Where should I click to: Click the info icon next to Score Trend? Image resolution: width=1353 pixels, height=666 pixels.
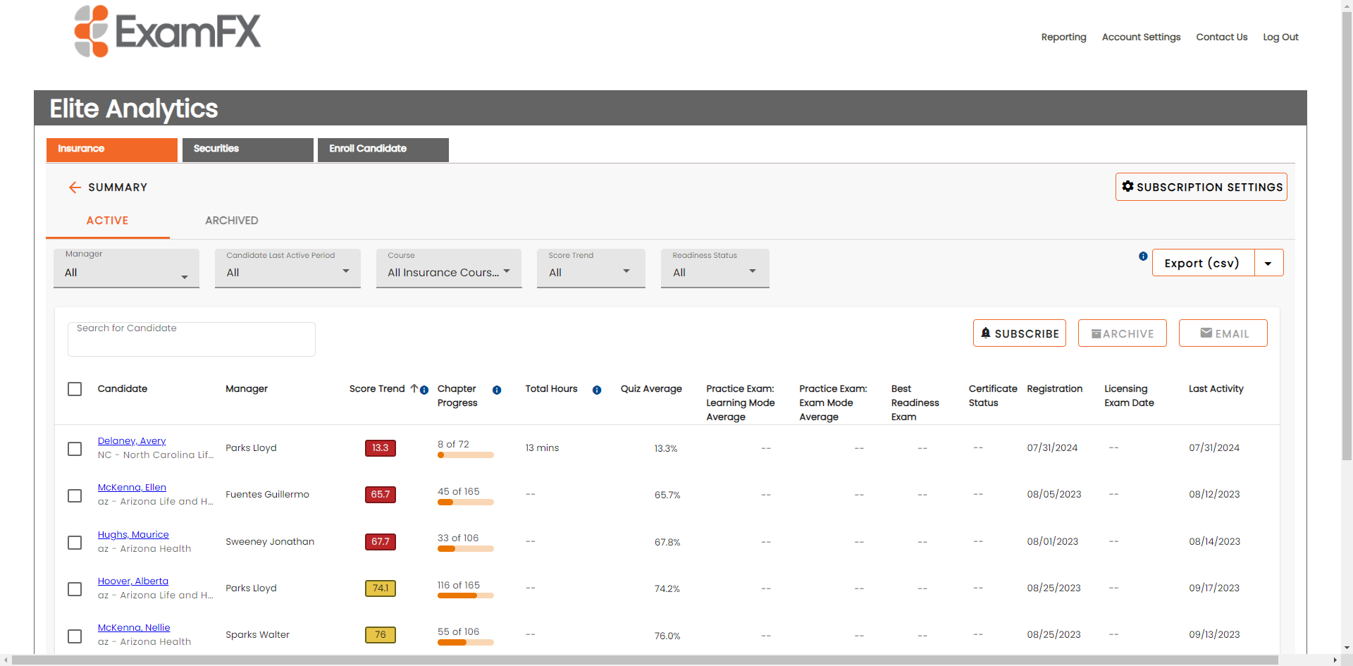[424, 390]
